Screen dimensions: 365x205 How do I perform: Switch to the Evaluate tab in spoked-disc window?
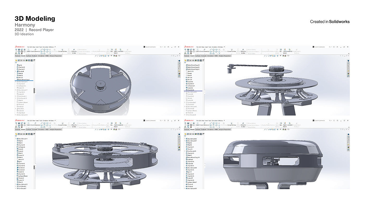pos(35,56)
